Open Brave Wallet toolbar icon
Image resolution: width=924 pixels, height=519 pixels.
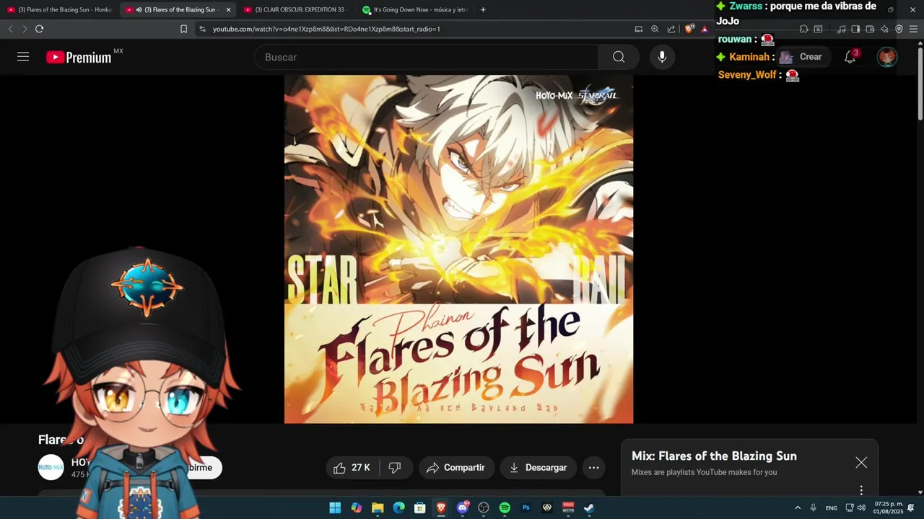pyautogui.click(x=870, y=29)
